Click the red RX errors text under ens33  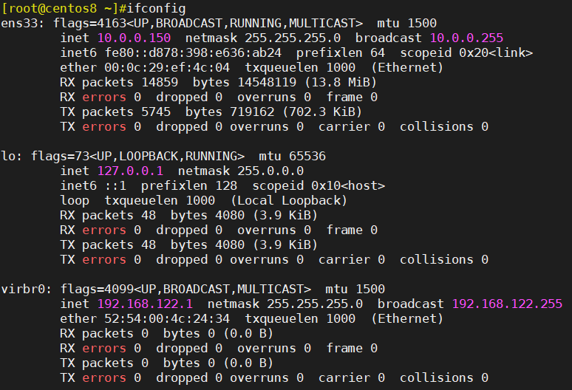pos(104,97)
